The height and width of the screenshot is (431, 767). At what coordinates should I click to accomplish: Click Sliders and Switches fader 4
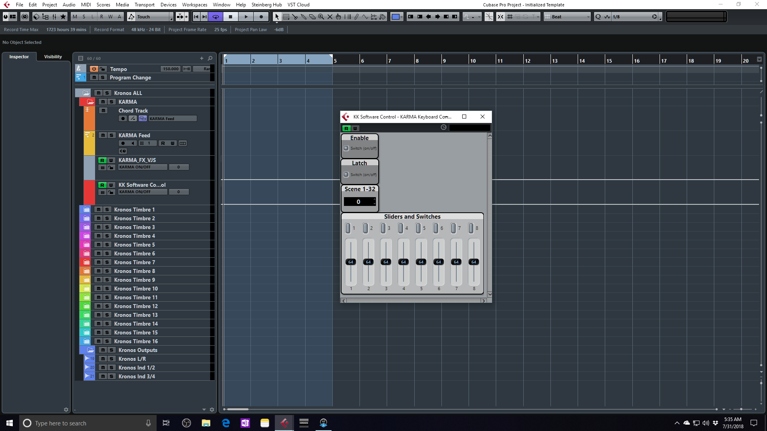tap(403, 262)
